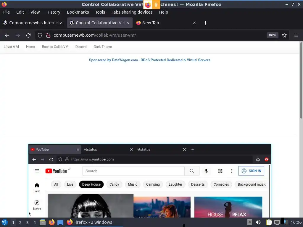Open the View menu
This screenshot has width=303, height=227.
35,12
